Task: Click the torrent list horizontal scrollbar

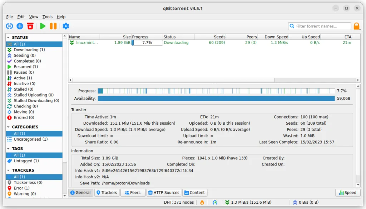Action: [173, 80]
